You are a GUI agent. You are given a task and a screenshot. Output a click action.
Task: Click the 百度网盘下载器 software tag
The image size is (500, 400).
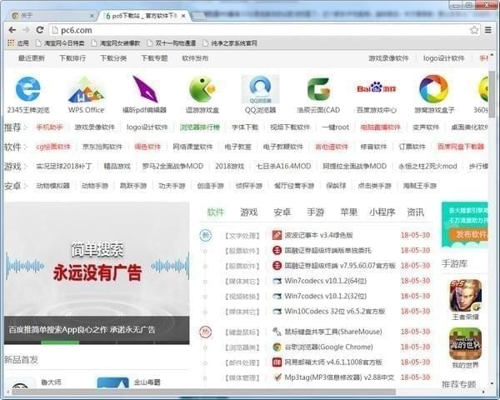click(x=461, y=147)
